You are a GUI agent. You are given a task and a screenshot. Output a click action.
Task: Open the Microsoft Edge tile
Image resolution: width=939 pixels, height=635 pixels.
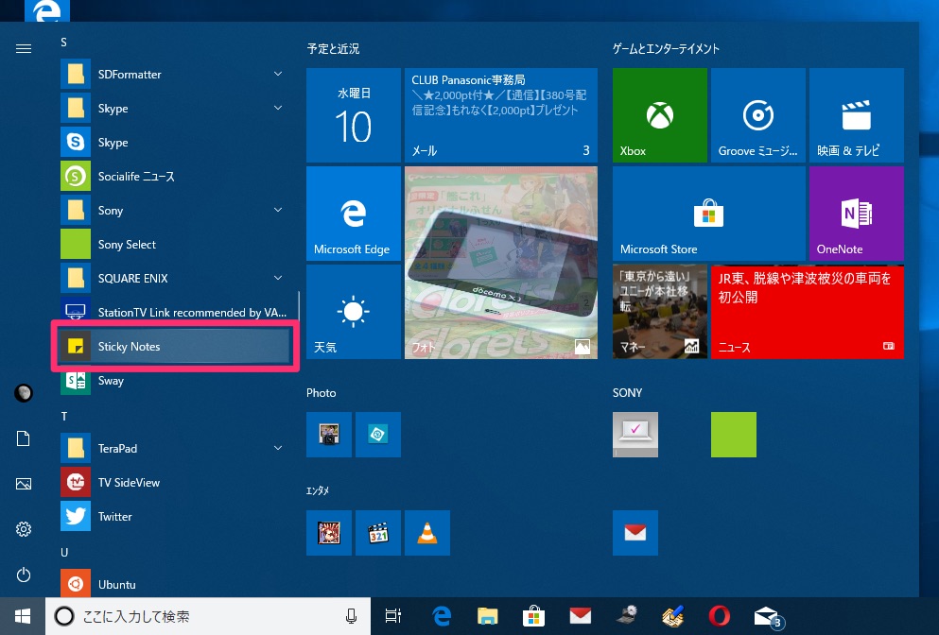[354, 213]
